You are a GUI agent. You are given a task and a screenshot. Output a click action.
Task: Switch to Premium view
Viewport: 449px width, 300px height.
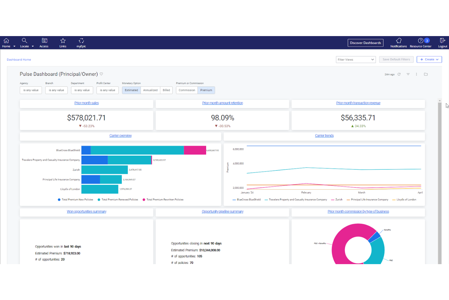pos(206,90)
